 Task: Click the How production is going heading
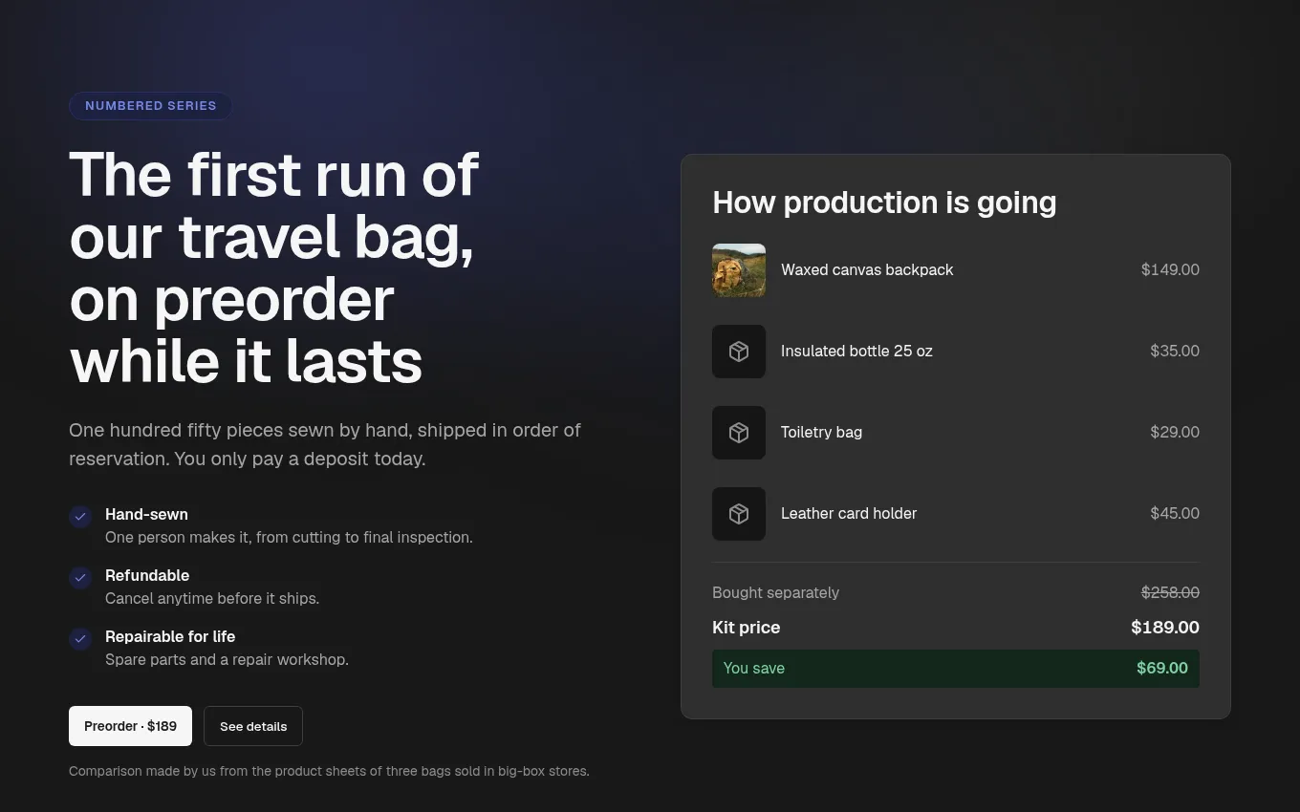click(884, 203)
